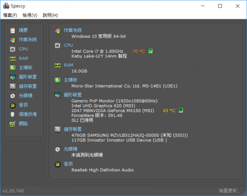Image resolution: width=247 pixels, height=196 pixels.
Task: Click the Generic PnP Monitor line
Action: (115, 101)
